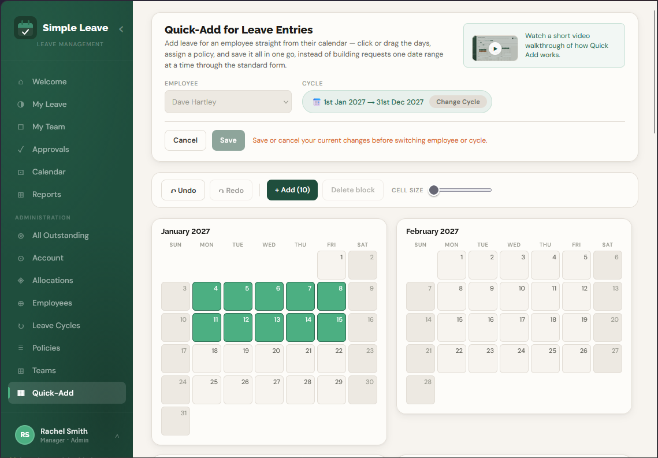Toggle January 12 selected day
658x458 pixels.
click(238, 327)
